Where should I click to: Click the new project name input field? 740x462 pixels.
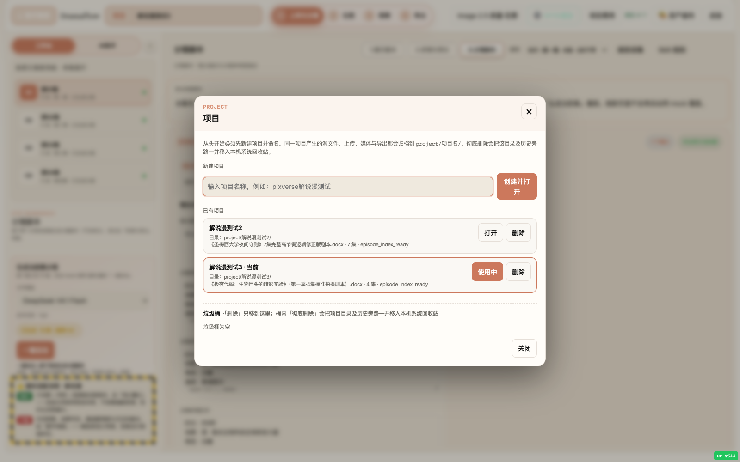pos(348,187)
